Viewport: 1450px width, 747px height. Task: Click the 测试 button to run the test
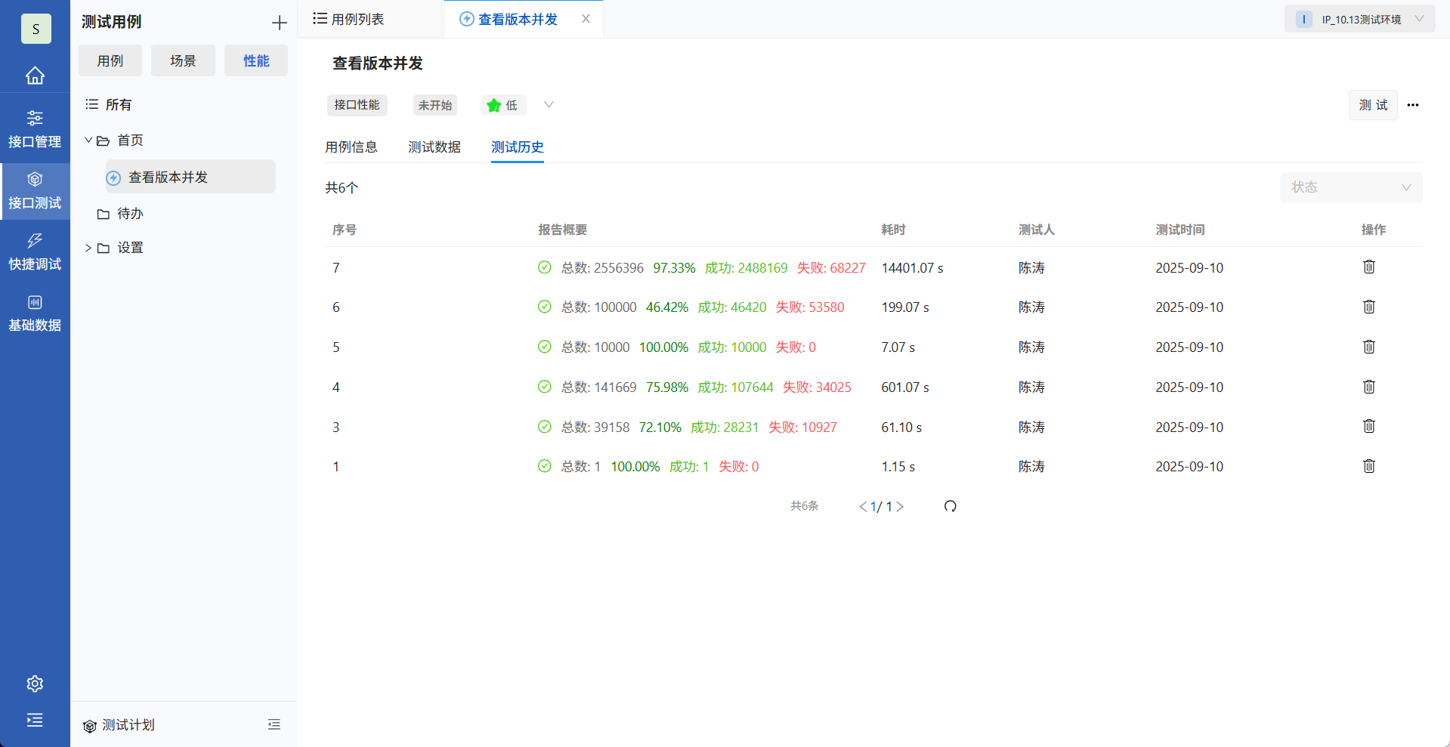(1373, 105)
